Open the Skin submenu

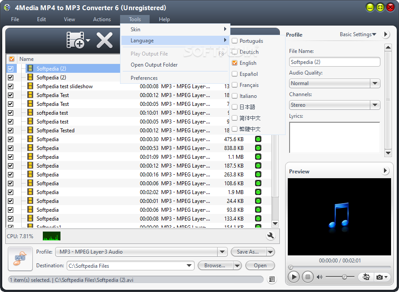point(175,29)
